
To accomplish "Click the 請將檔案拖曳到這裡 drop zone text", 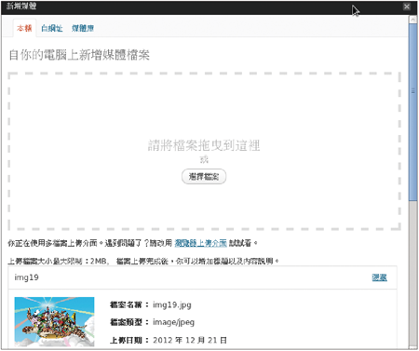I will pyautogui.click(x=204, y=145).
